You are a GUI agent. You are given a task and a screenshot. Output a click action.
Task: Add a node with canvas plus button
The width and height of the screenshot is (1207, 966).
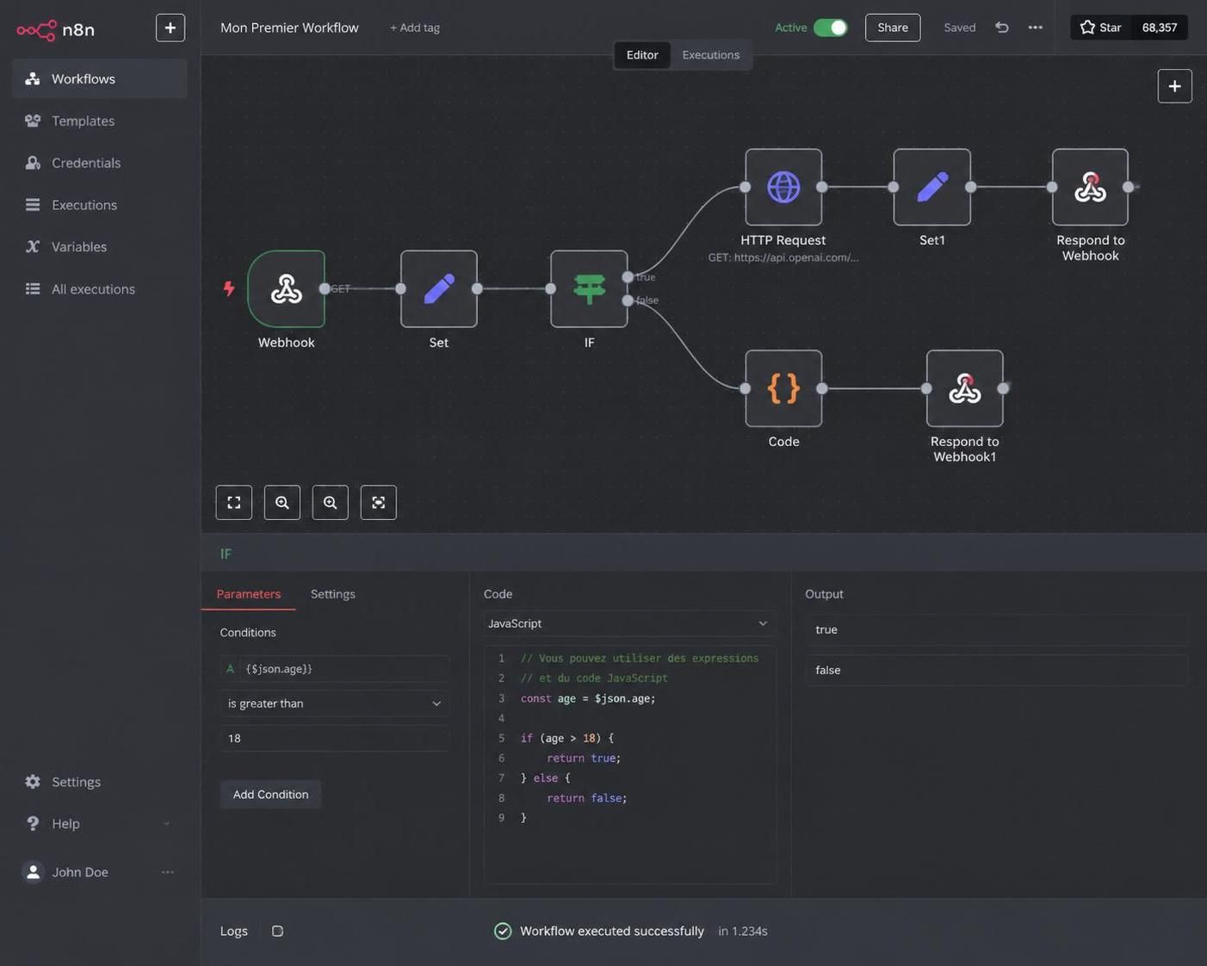coord(1175,86)
